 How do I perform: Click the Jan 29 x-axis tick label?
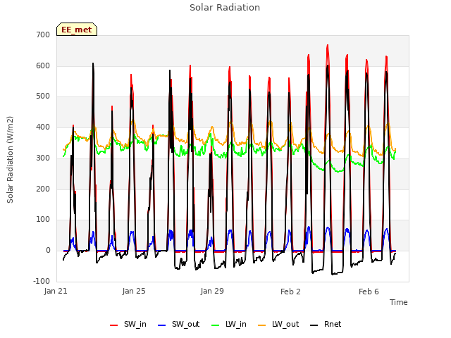212,291
